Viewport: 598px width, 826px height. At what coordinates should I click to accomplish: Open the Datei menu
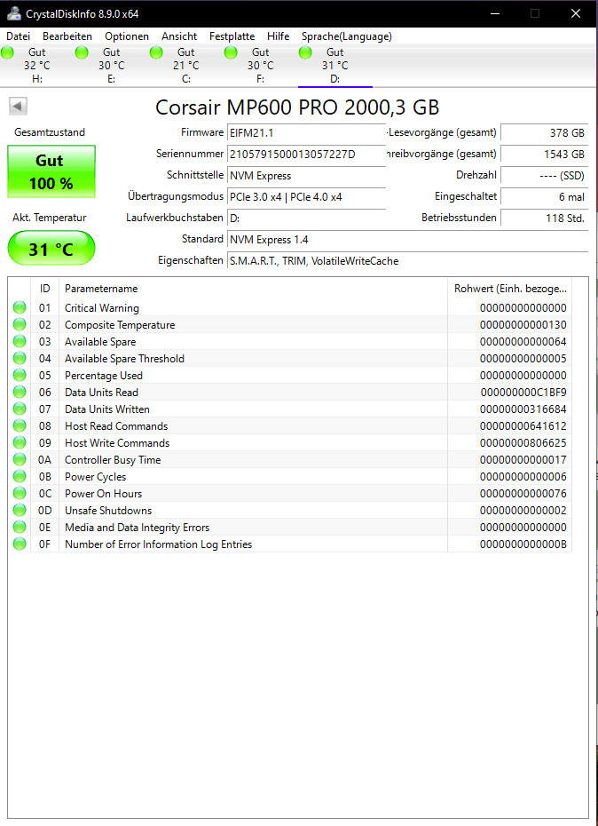[x=19, y=36]
